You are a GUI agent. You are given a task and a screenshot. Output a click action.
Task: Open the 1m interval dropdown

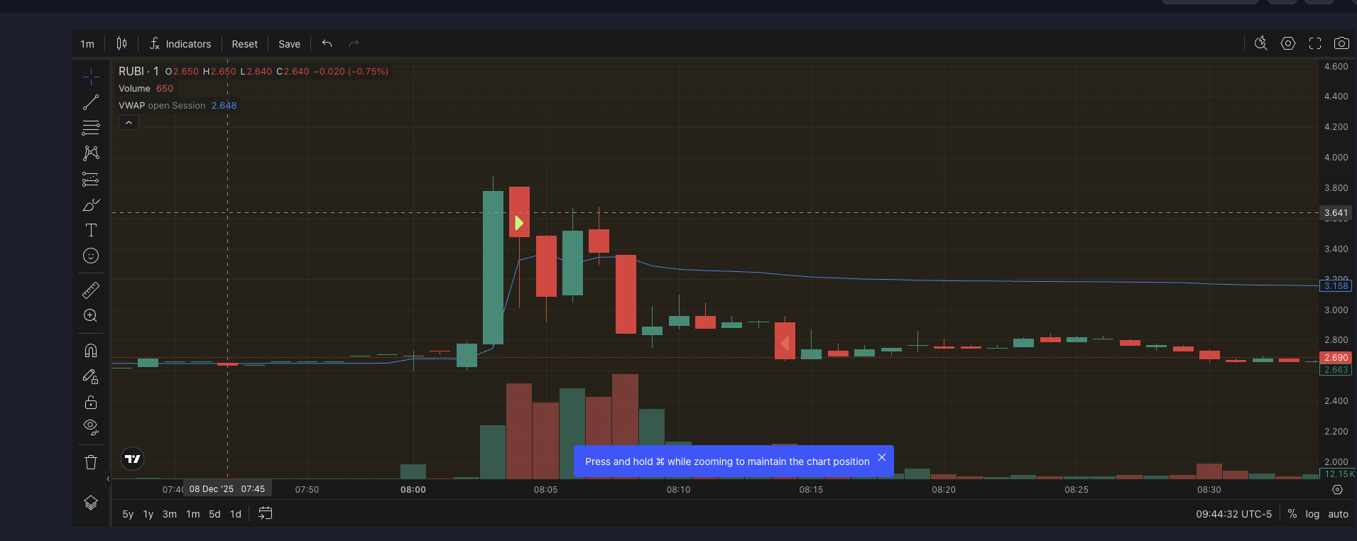[x=87, y=44]
